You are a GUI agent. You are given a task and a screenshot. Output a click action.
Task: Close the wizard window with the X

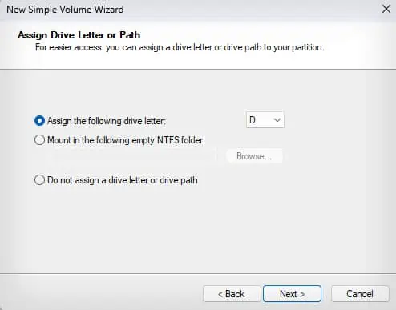coord(386,9)
